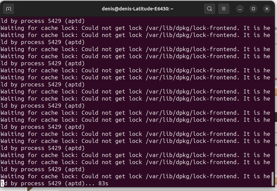Click 'Waiting' at start of the lowest Waiting line

12,176
